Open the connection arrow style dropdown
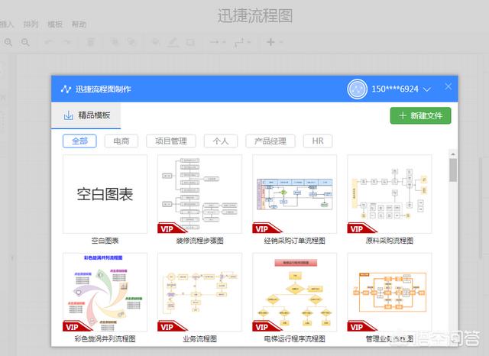489x356 pixels. coord(217,42)
